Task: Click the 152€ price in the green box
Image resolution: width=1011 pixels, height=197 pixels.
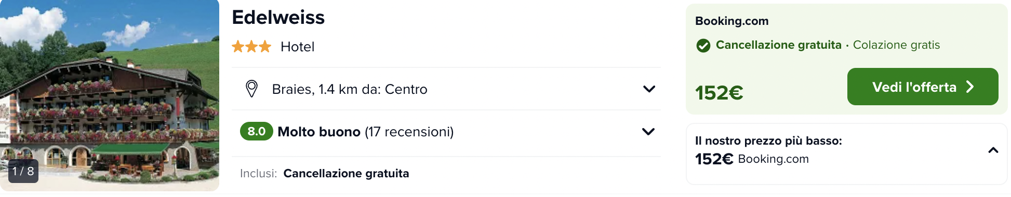Action: click(x=719, y=93)
